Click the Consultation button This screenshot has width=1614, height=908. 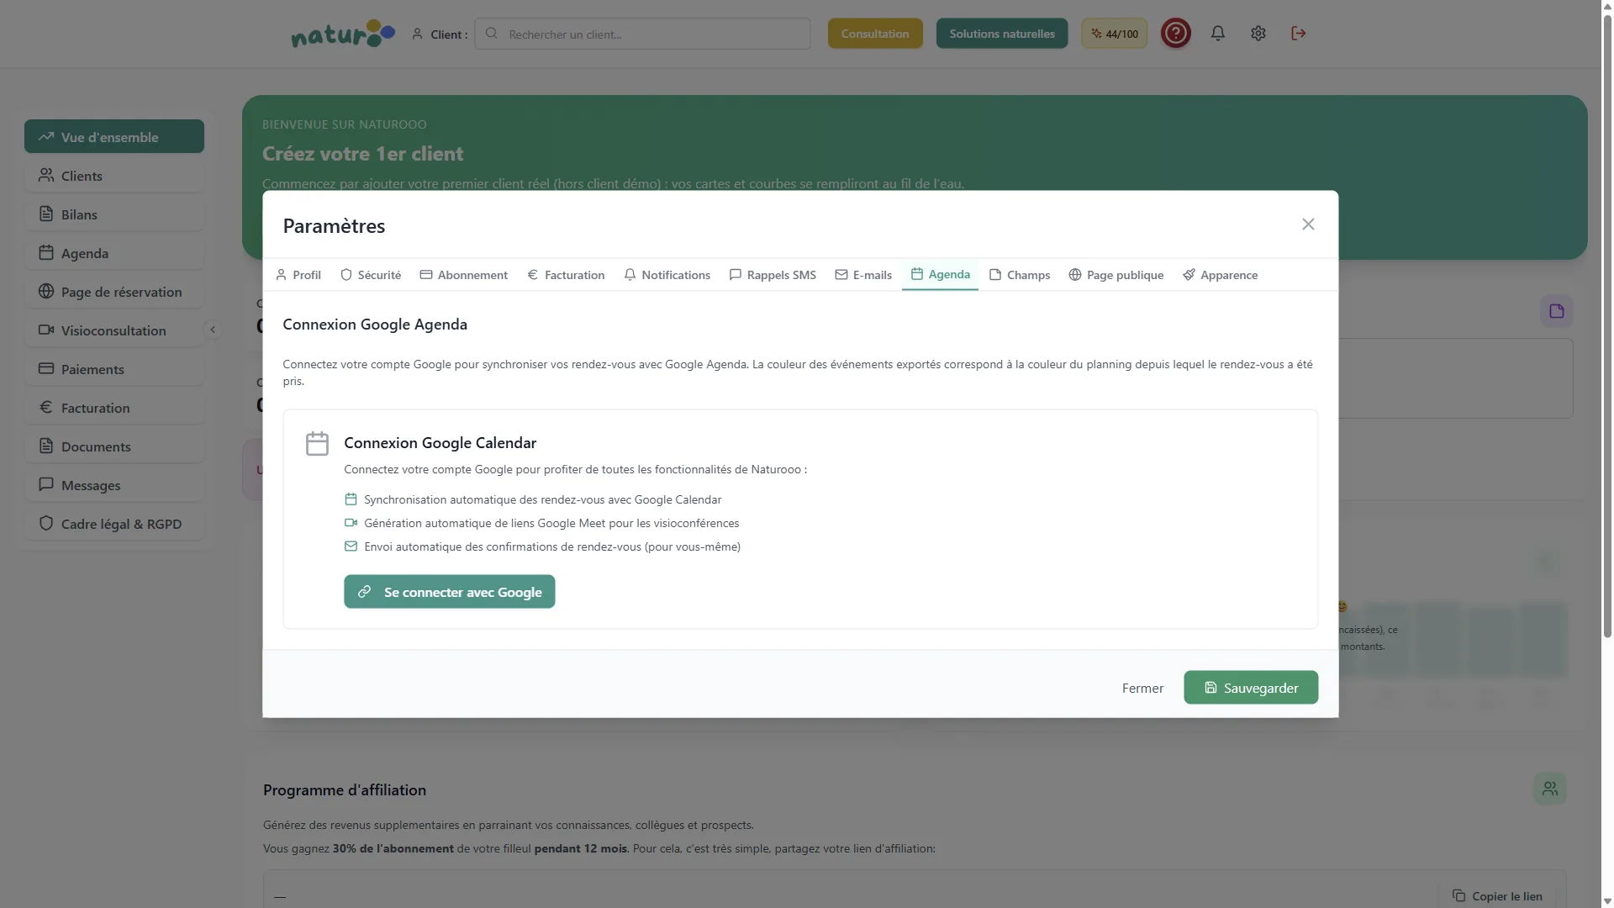(875, 34)
